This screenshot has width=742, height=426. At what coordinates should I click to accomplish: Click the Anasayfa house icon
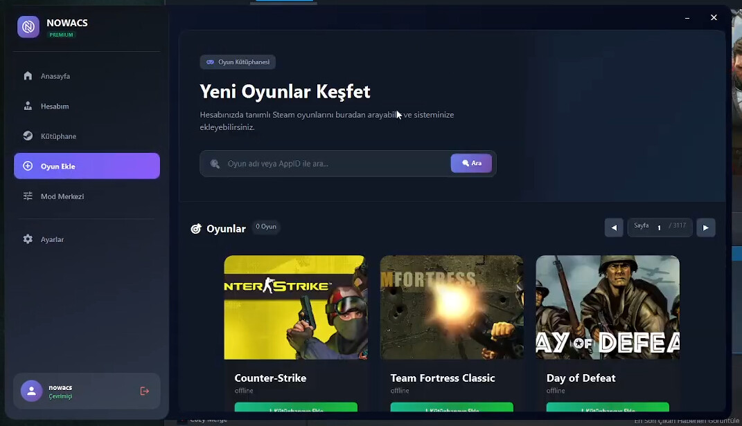pos(28,75)
